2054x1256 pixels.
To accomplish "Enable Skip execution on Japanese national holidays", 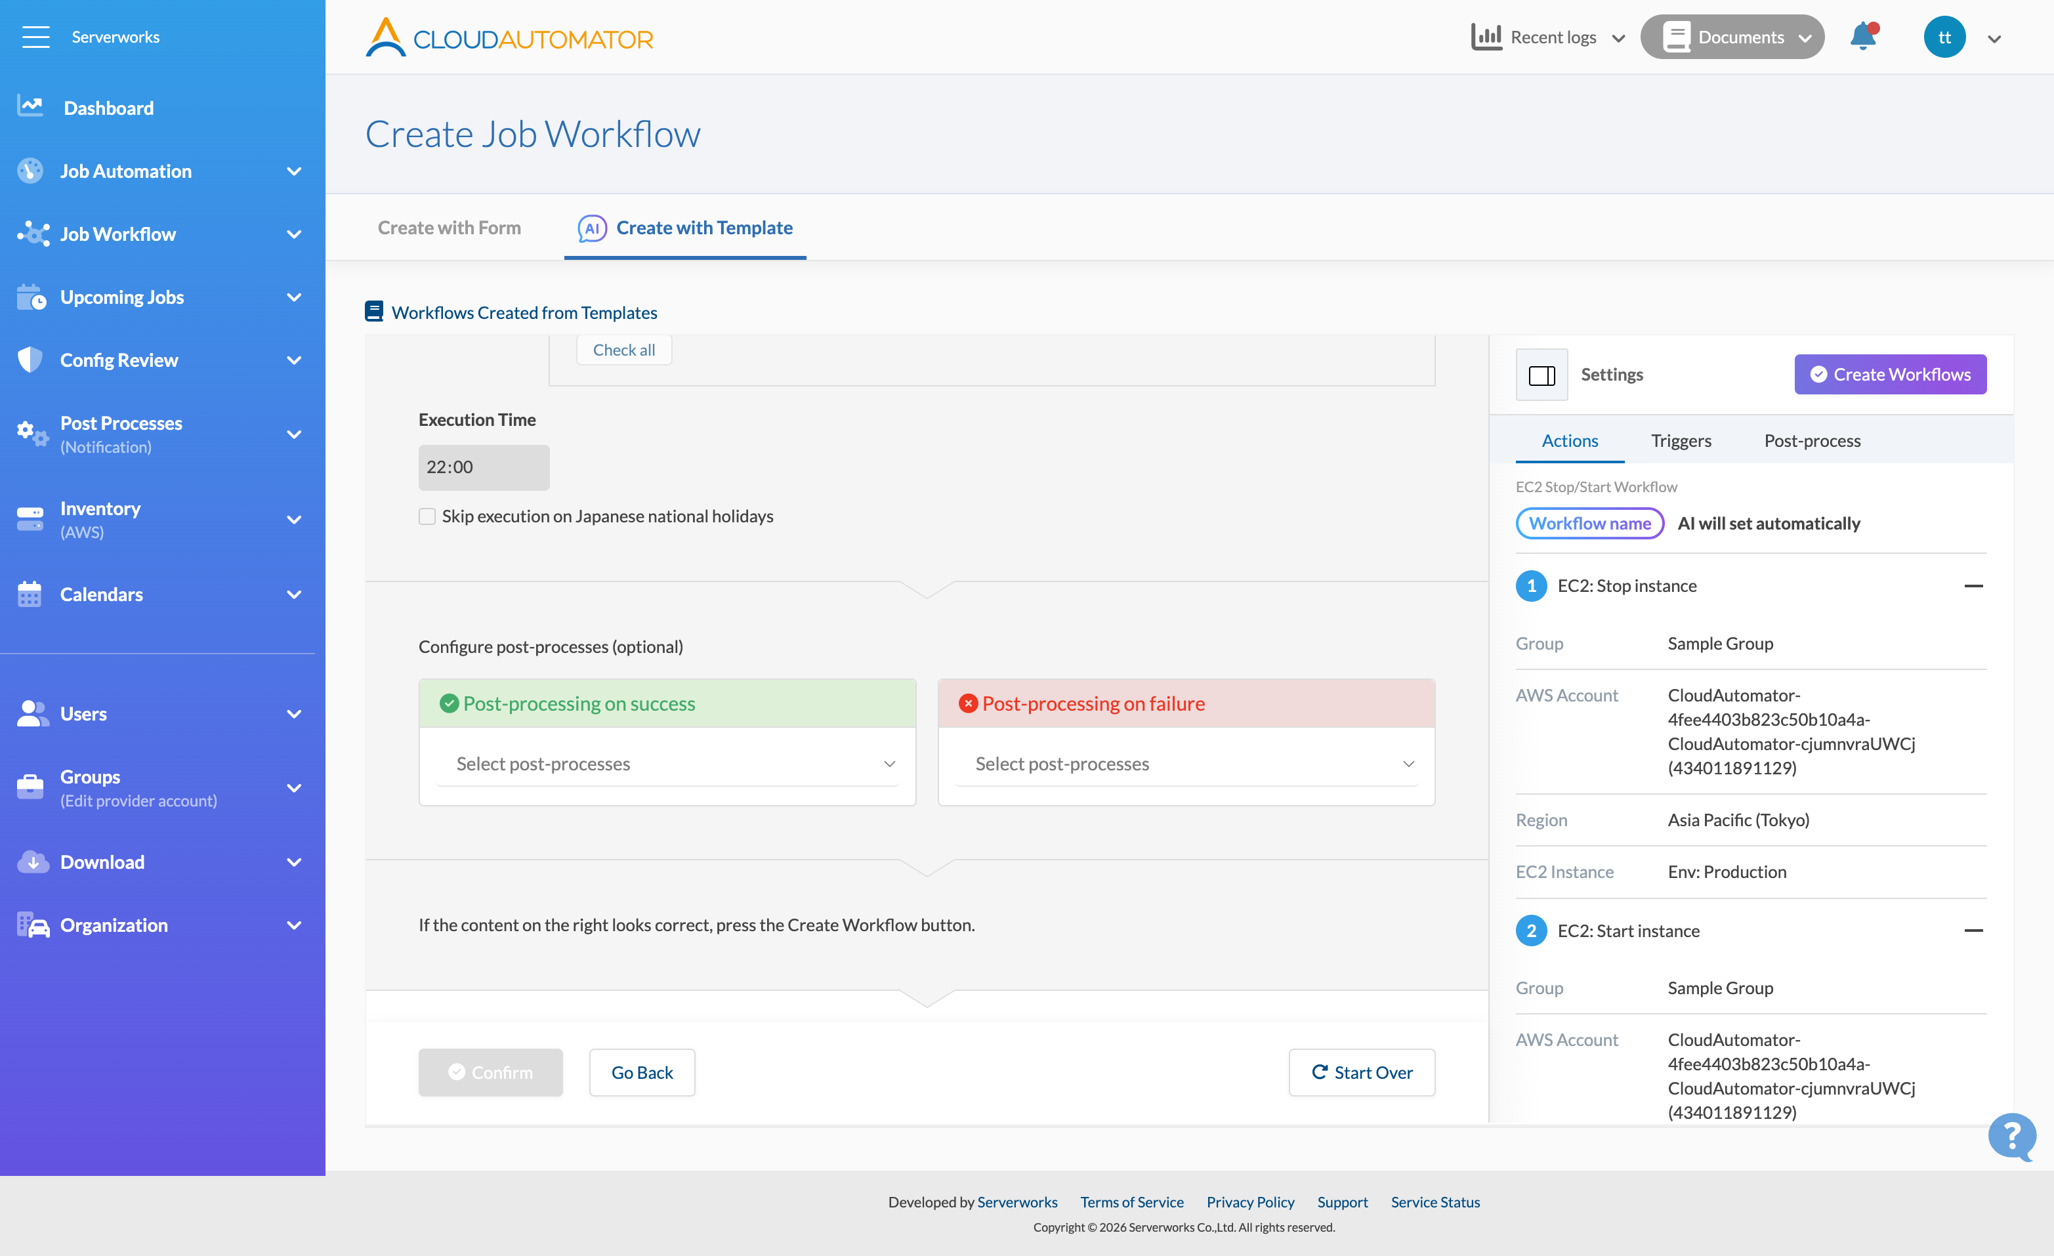I will [428, 516].
